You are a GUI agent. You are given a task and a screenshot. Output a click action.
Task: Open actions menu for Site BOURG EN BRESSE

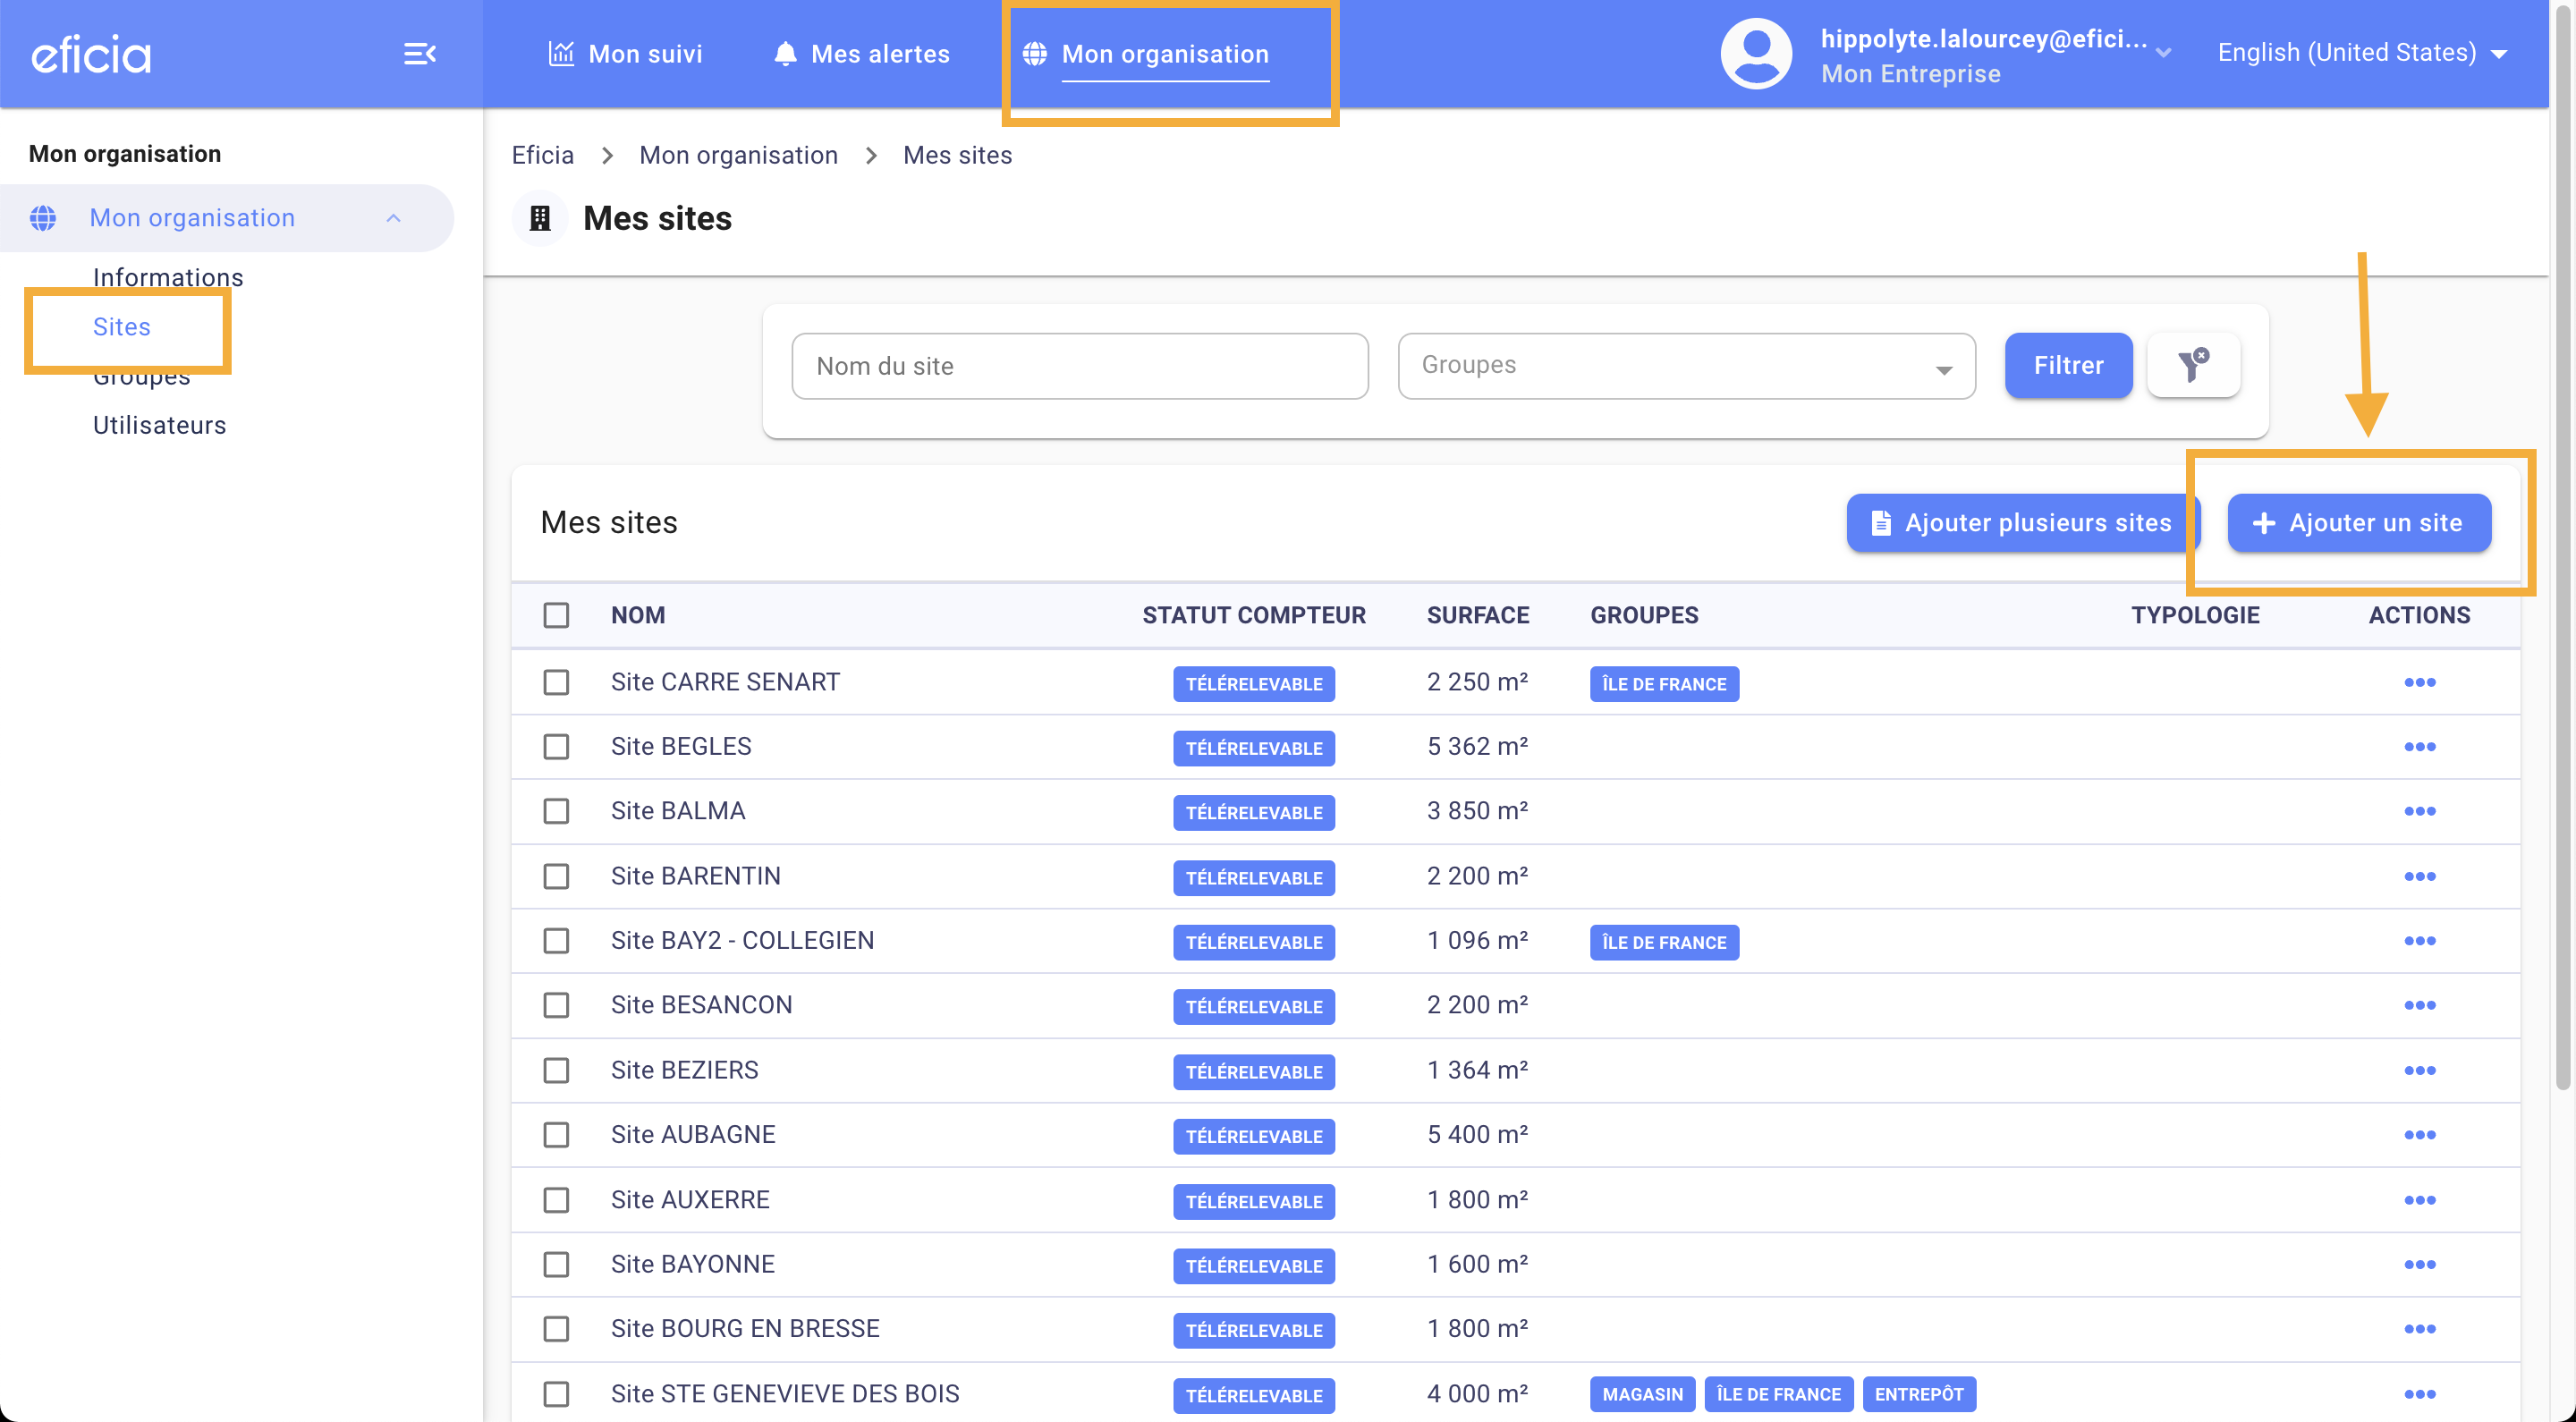[x=2420, y=1329]
